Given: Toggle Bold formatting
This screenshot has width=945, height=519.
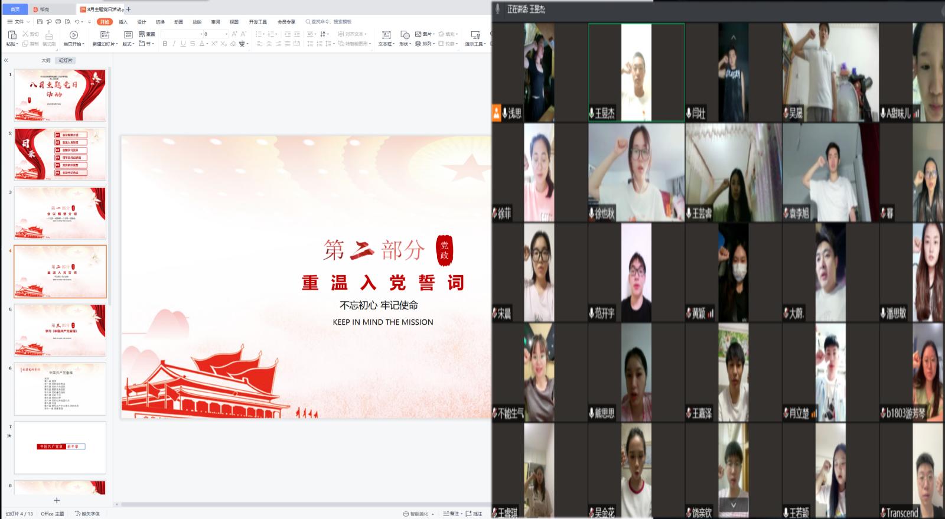Looking at the screenshot, I should (x=165, y=44).
